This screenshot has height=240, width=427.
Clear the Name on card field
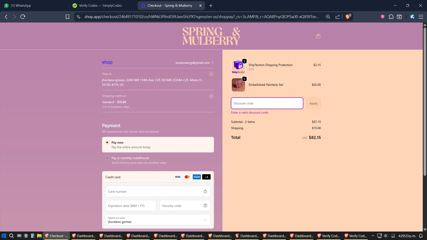click(205, 220)
